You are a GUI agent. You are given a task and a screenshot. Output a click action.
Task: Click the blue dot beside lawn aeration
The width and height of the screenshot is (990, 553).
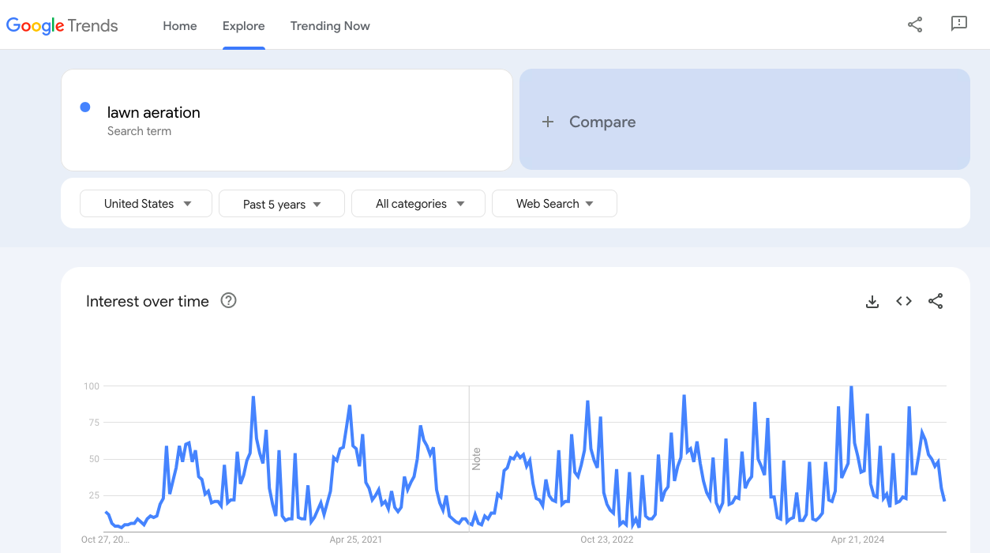tap(85, 107)
